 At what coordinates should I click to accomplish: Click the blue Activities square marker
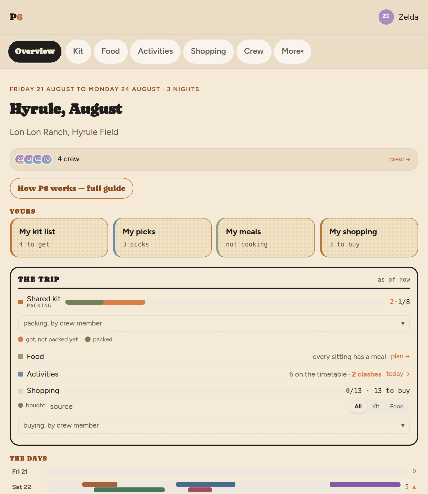click(x=21, y=374)
